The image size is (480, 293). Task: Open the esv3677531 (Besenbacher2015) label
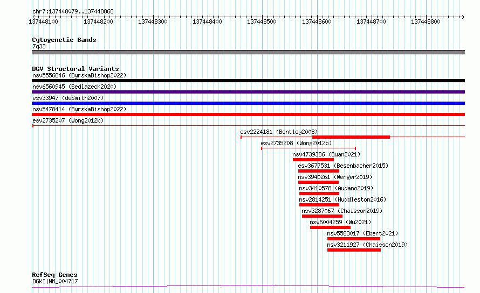coord(343,166)
